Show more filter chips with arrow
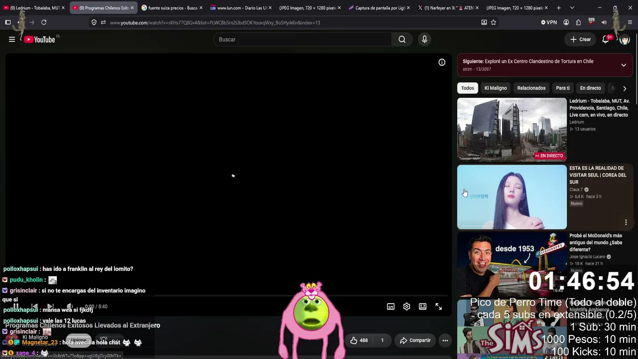The height and width of the screenshot is (359, 638). click(625, 88)
